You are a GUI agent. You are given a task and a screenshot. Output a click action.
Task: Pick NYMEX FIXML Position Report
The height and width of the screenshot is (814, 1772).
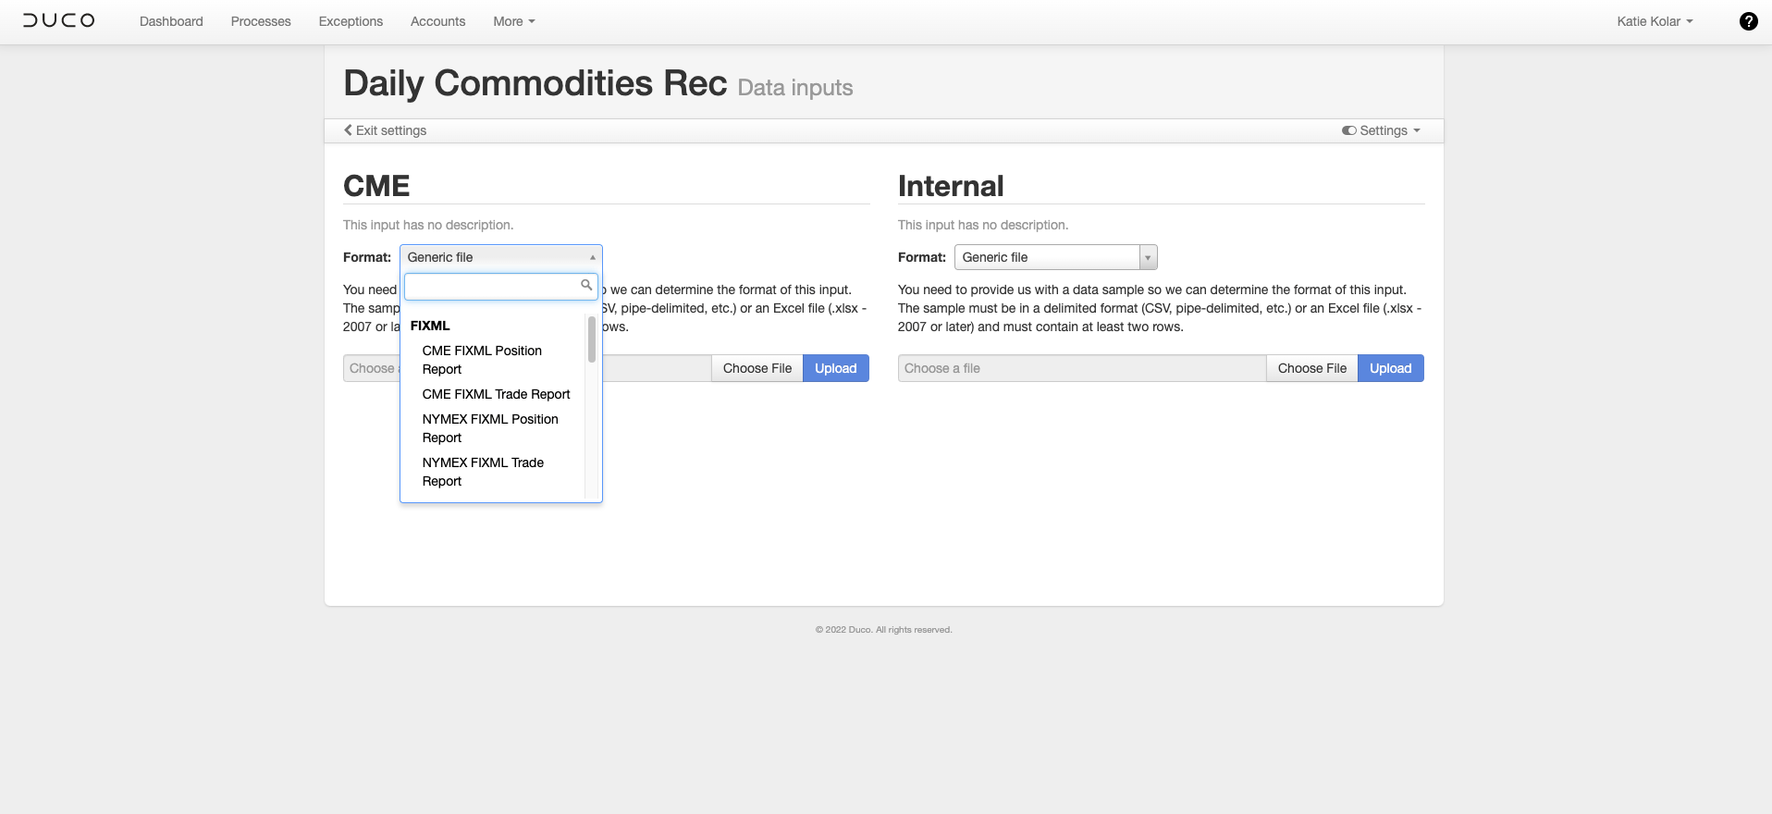pos(490,428)
